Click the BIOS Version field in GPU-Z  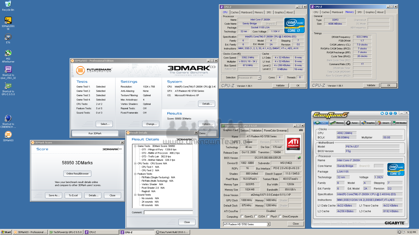[268, 158]
